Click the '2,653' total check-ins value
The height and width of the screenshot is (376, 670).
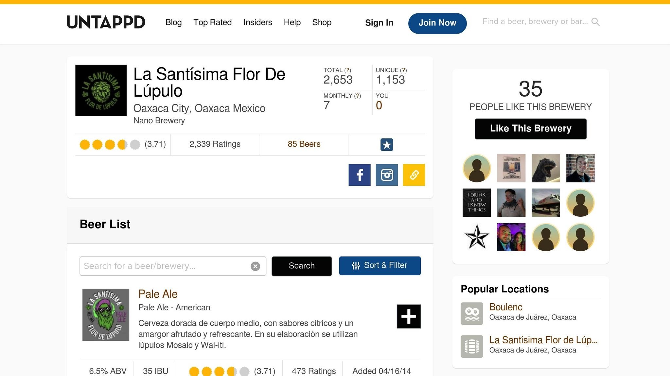[338, 80]
